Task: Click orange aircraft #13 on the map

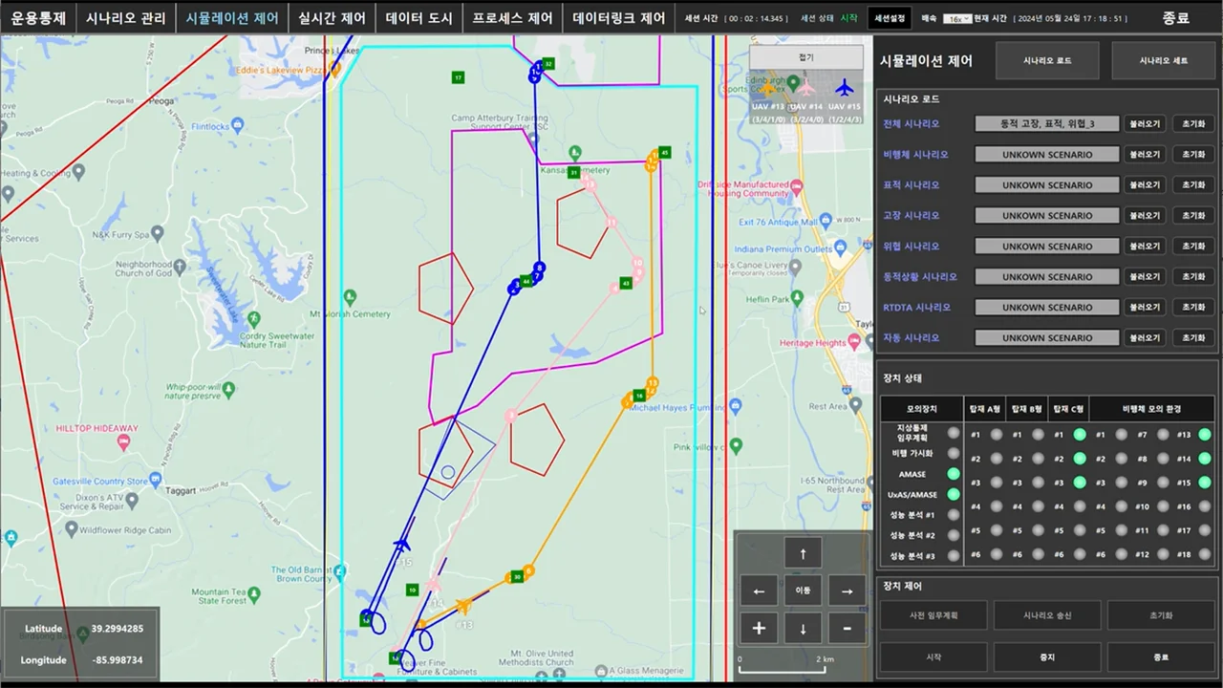Action: click(x=464, y=606)
